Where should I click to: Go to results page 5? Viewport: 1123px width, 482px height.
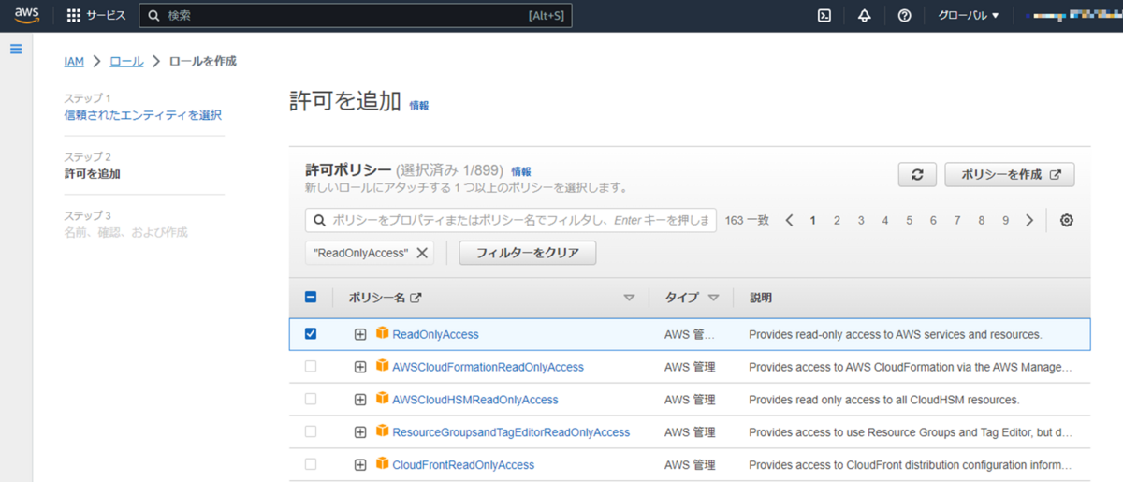point(909,221)
